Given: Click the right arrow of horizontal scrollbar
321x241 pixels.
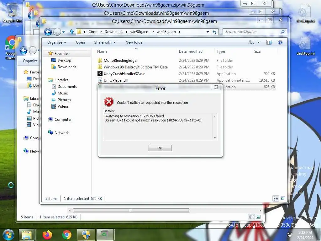Looking at the screenshot, I should click(260, 211).
